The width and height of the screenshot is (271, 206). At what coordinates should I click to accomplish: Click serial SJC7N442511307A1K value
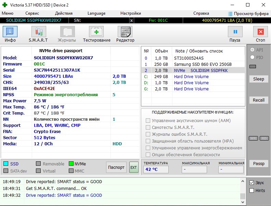[57, 70]
